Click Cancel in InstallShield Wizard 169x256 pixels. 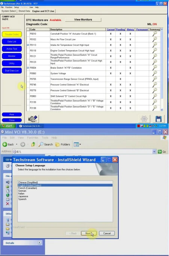(x=107, y=233)
